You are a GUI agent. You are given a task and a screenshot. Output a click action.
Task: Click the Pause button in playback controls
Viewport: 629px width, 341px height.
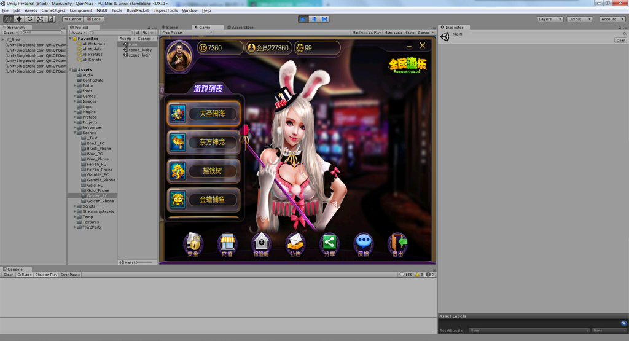point(314,19)
